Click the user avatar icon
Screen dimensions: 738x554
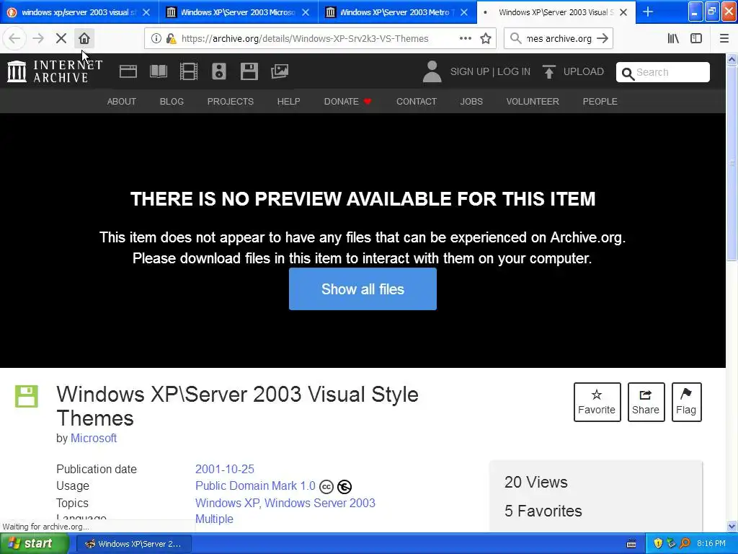click(432, 71)
